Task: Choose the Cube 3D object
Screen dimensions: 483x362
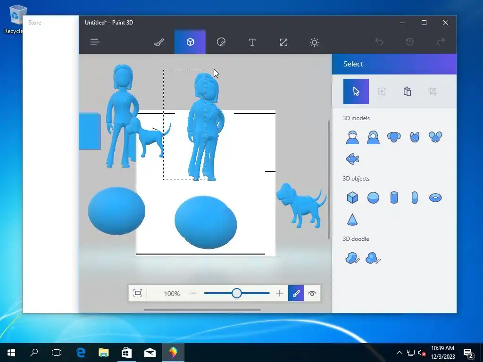Action: [352, 197]
